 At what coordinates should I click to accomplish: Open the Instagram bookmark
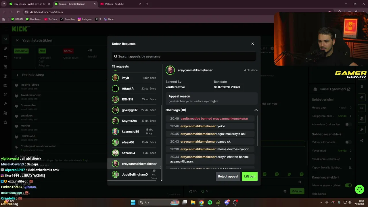85,19
